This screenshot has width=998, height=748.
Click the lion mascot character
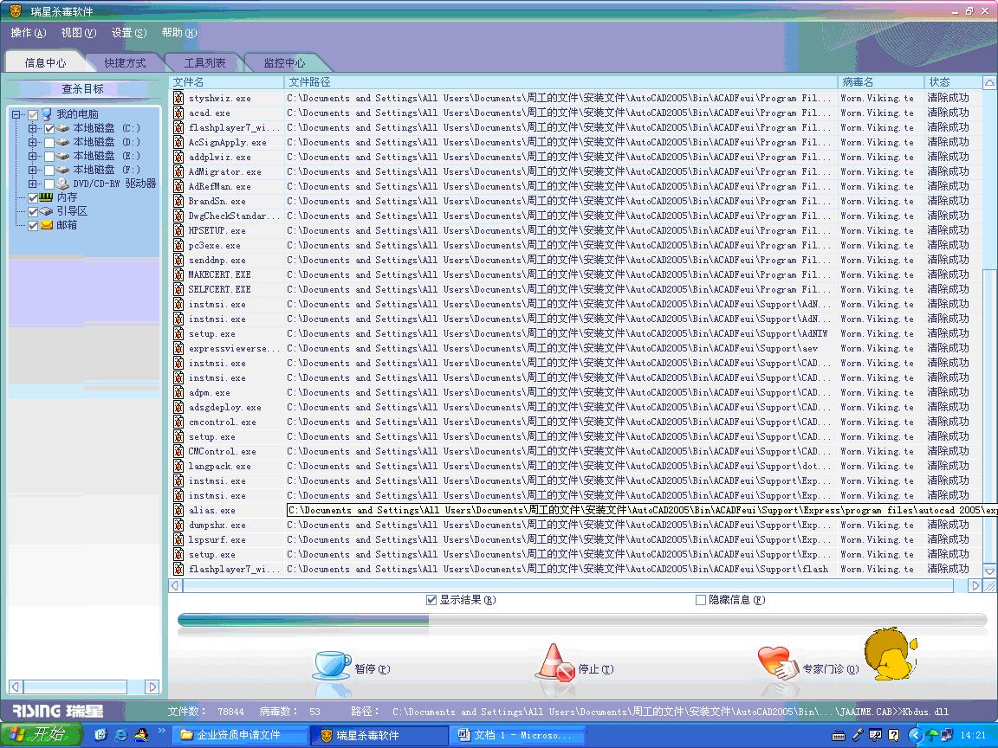pos(891,654)
